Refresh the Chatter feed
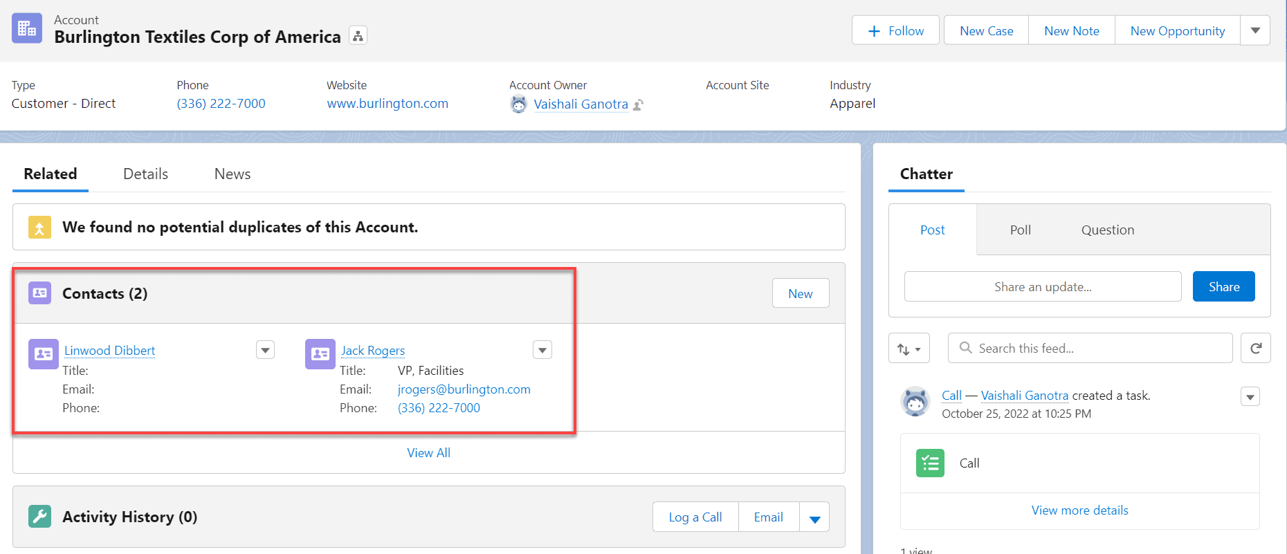 coord(1256,348)
